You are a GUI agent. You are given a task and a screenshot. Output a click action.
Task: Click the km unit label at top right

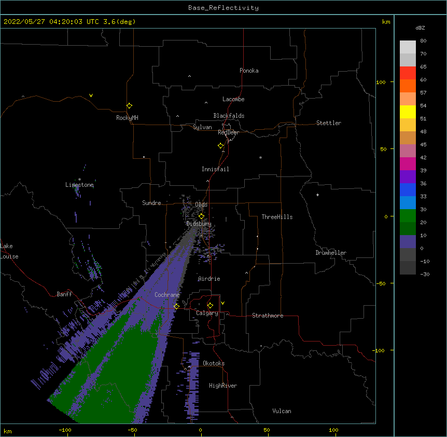coord(386,22)
